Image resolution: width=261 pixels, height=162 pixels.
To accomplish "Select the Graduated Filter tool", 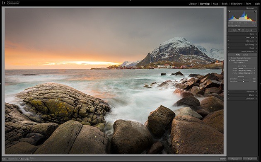I will click(x=243, y=30).
